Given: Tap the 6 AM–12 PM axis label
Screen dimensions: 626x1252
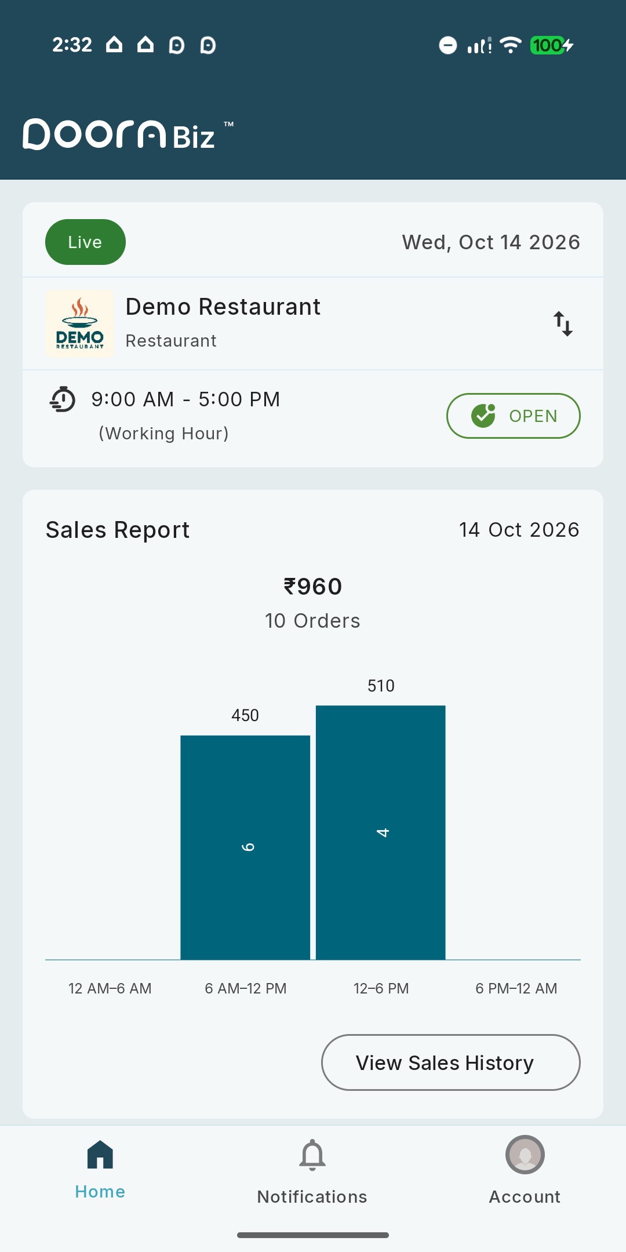Looking at the screenshot, I should [x=246, y=988].
